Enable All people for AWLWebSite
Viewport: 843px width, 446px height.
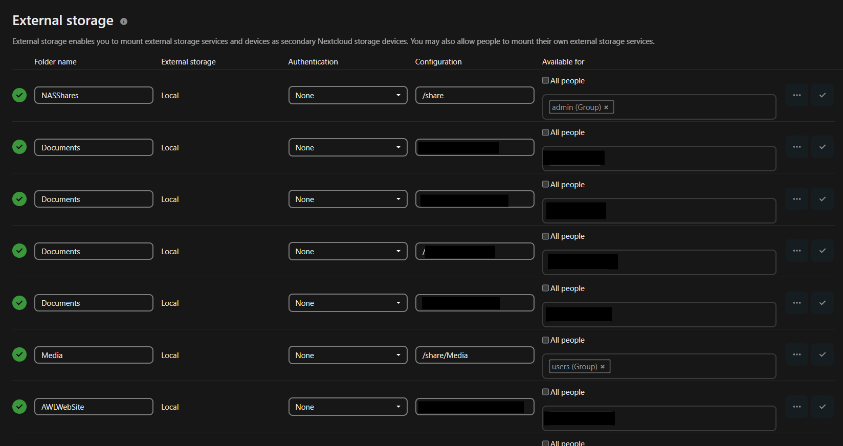(546, 392)
